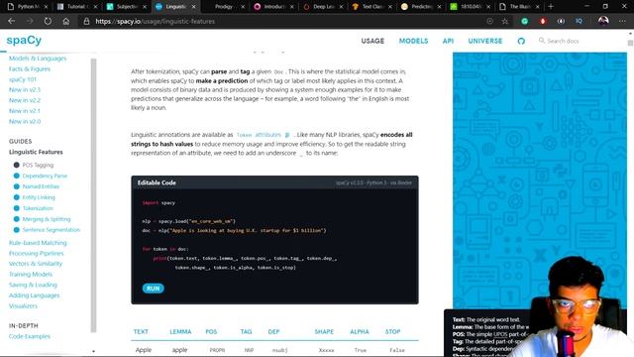This screenshot has height=357, width=634.
Task: Run the editable code block
Action: 154,289
